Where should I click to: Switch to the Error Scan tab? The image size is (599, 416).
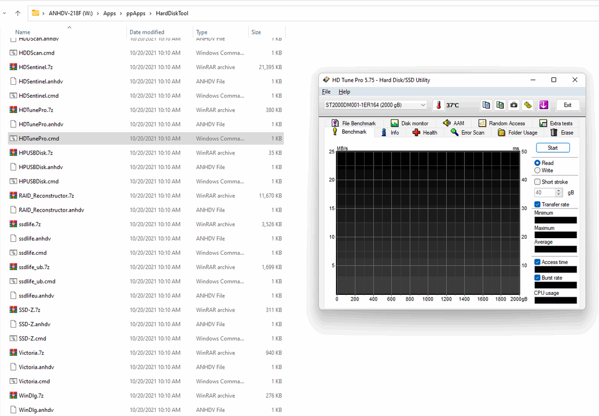pyautogui.click(x=467, y=132)
